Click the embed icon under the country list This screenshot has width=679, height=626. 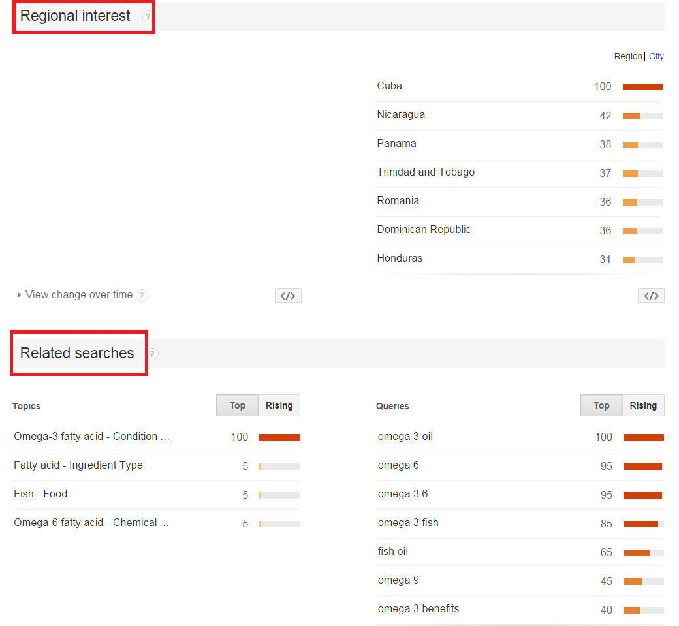(651, 295)
